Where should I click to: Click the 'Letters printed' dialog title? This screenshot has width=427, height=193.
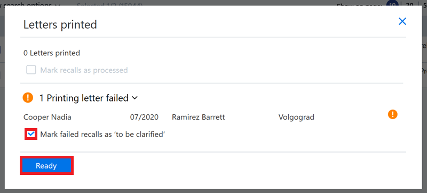point(60,24)
